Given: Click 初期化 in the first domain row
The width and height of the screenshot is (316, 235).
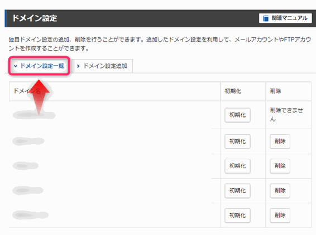Looking at the screenshot, I should tap(237, 115).
